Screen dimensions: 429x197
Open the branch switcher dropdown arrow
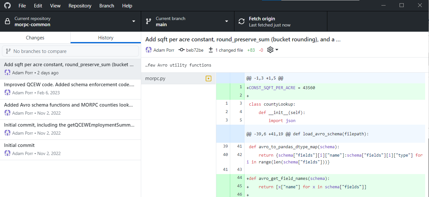click(226, 21)
